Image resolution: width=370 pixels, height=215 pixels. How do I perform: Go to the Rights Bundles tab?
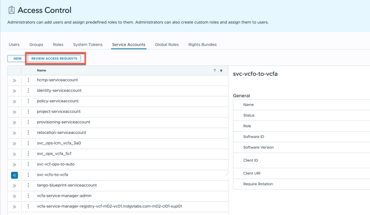pyautogui.click(x=202, y=45)
